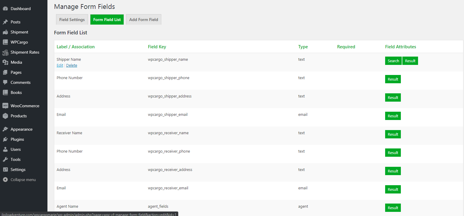Click the Users person icon
This screenshot has height=216, width=464.
click(x=5, y=149)
